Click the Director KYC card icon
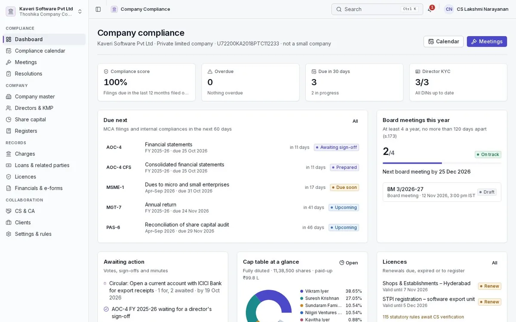Viewport: 516px width, 322px height. (418, 72)
